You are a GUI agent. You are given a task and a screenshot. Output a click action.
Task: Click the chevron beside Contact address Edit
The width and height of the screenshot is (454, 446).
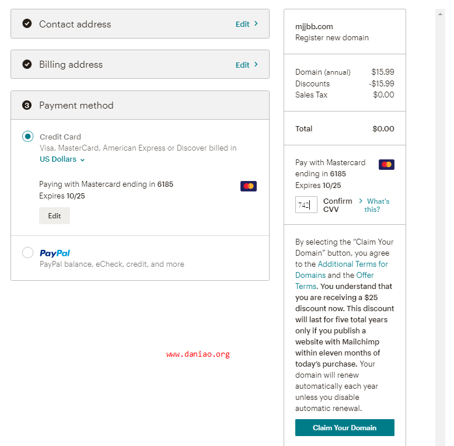click(x=256, y=23)
